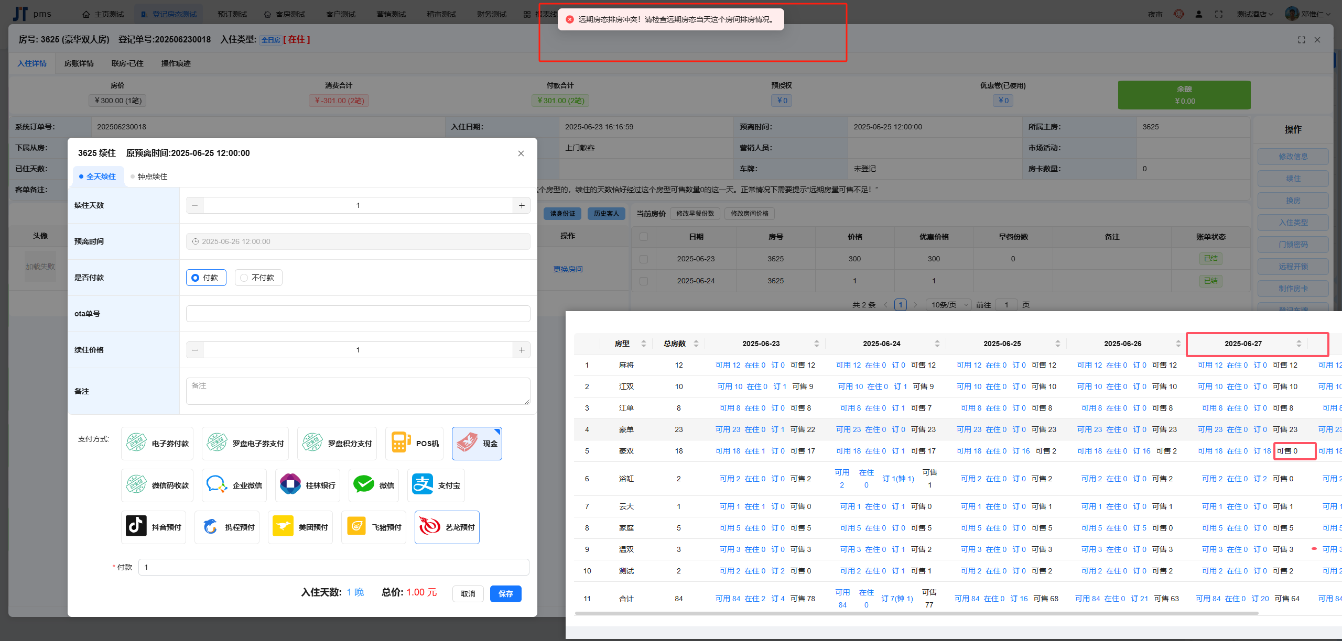Open the 房账详情 tab

point(79,63)
